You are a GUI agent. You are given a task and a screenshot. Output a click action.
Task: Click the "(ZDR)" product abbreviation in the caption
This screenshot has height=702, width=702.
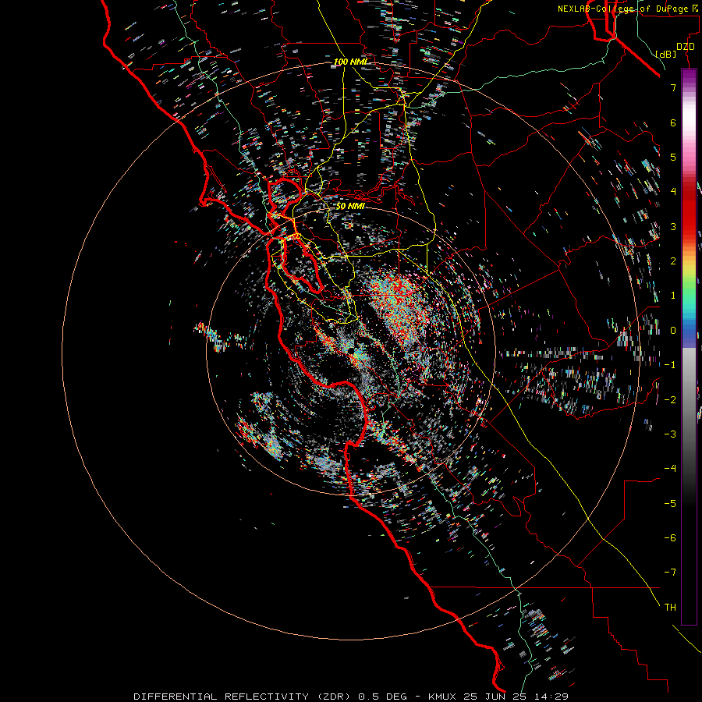(x=334, y=697)
